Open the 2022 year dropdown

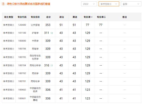click(89, 4)
